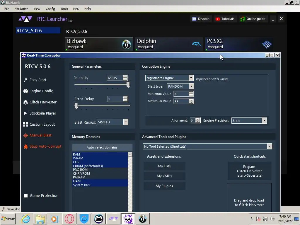Open Glitch Harvester stack icon
The width and height of the screenshot is (300, 225).
25,102
